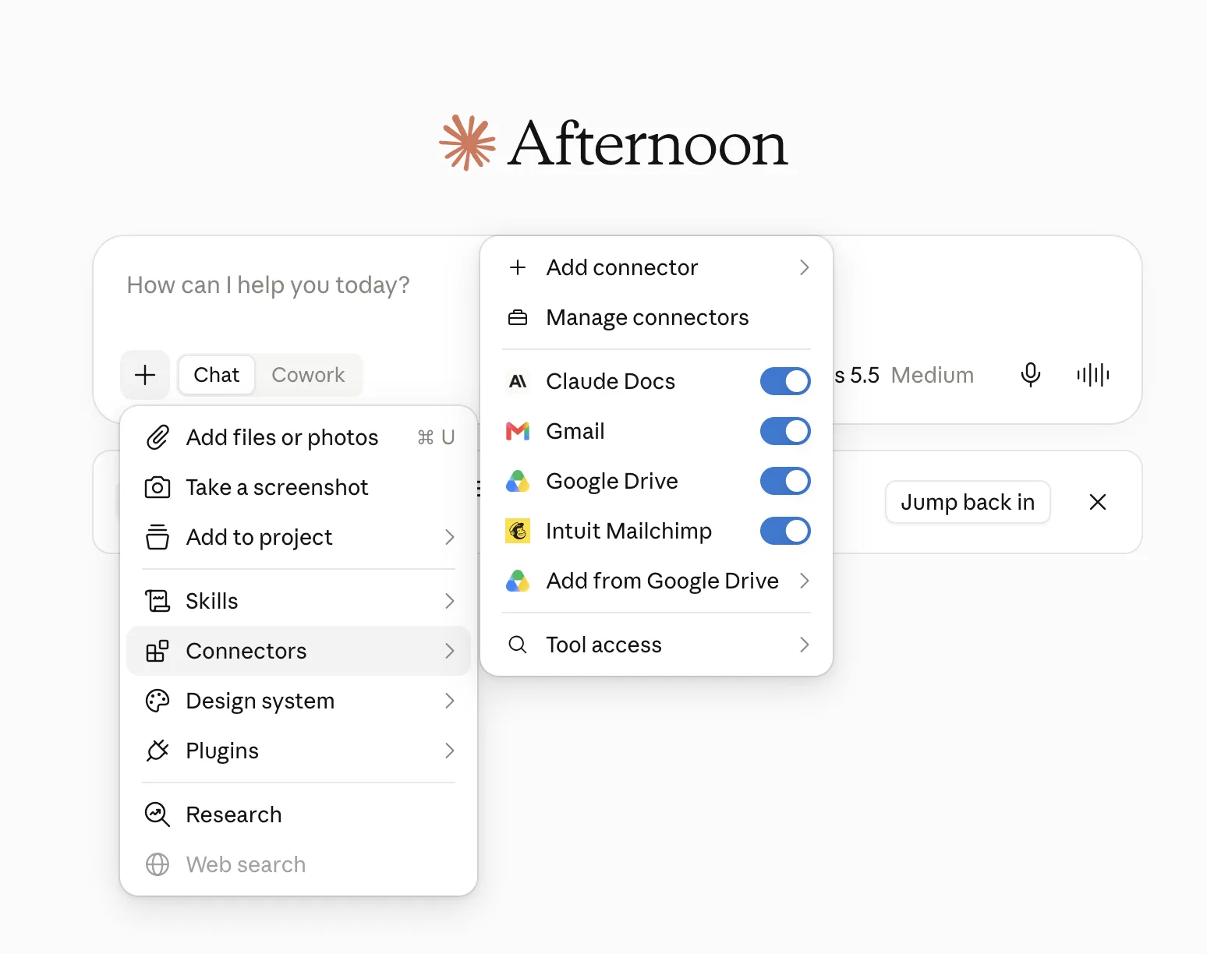Expand the Add connector submenu arrow
The width and height of the screenshot is (1207, 954).
point(805,267)
